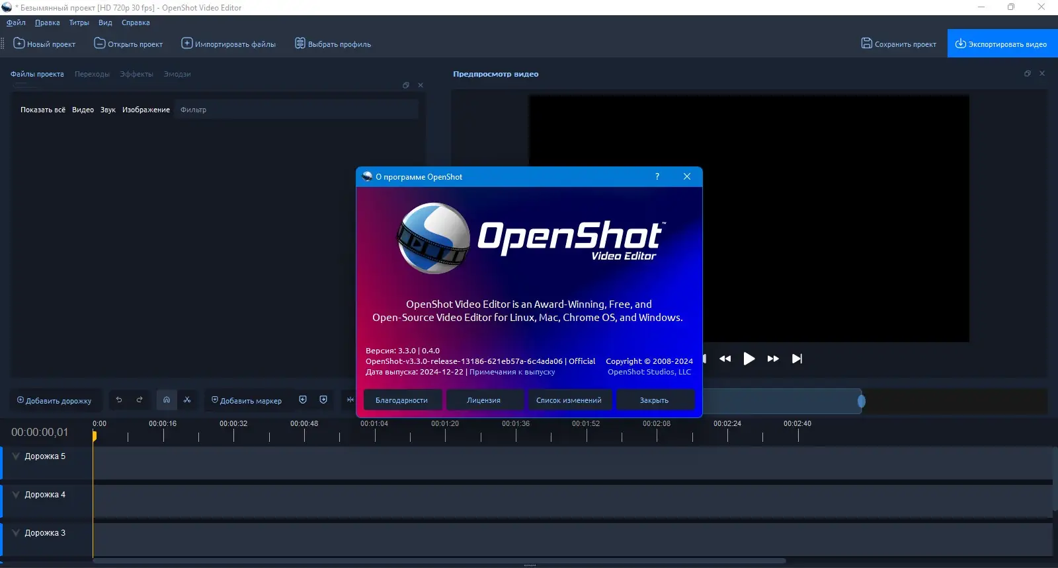The width and height of the screenshot is (1058, 568).
Task: Open the Choose Profile (Выбрать профиль) tool
Action: coord(333,44)
